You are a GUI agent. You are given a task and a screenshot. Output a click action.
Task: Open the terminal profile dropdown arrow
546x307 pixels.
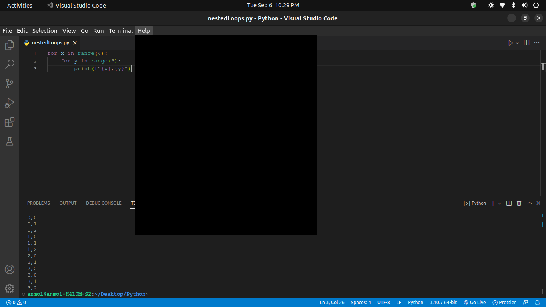pyautogui.click(x=499, y=203)
